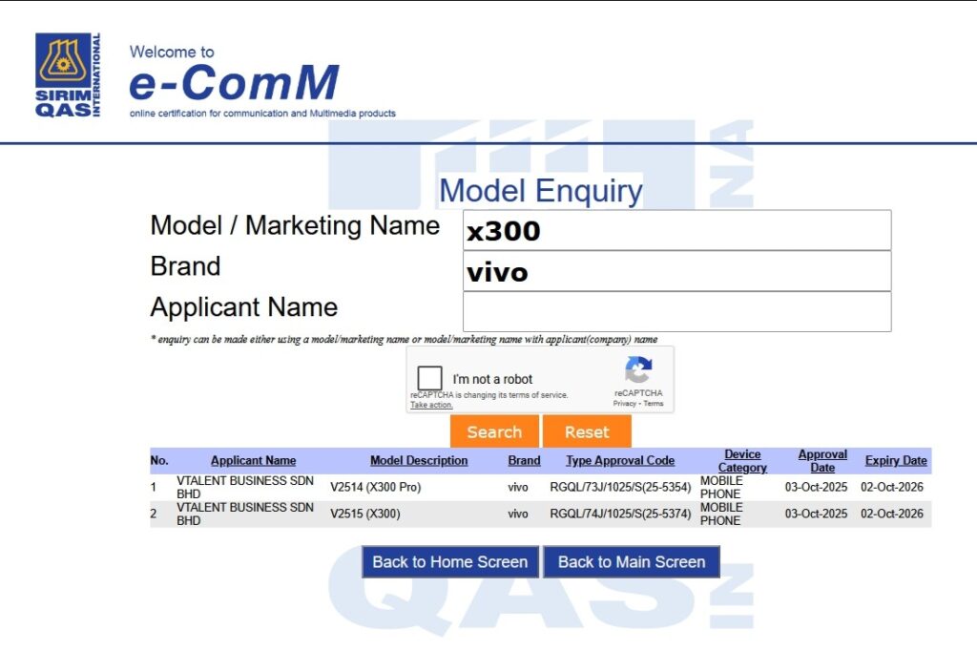Go Back to Home Screen
977x651 pixels.
(450, 562)
